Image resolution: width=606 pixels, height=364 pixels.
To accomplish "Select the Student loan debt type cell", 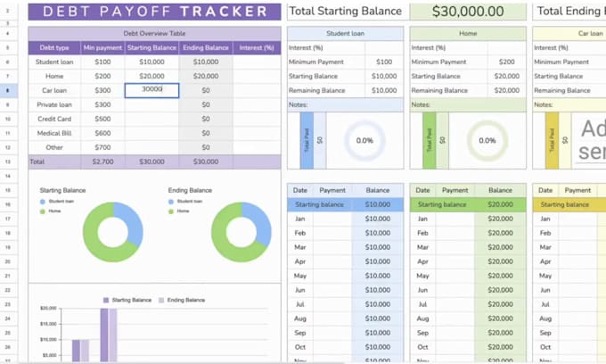I will coord(54,62).
